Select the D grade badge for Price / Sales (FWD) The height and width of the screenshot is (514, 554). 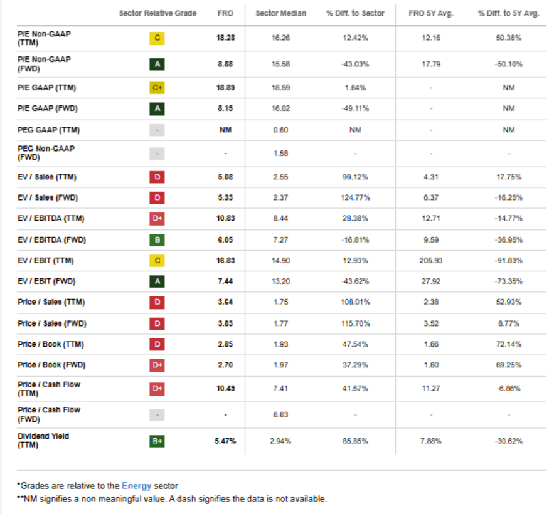point(157,323)
